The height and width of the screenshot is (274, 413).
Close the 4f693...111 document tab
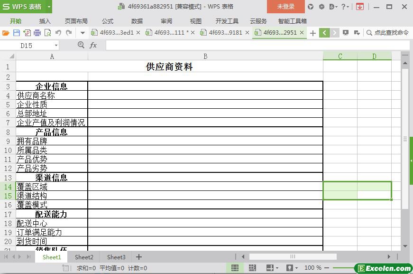point(193,33)
